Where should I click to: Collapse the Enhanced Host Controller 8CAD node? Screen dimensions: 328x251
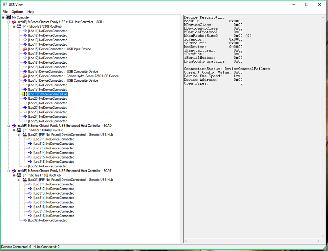pyautogui.click(x=9, y=126)
